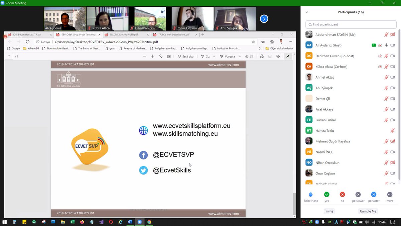Click the Raise Hand icon
The image size is (401, 226).
pyautogui.click(x=311, y=194)
